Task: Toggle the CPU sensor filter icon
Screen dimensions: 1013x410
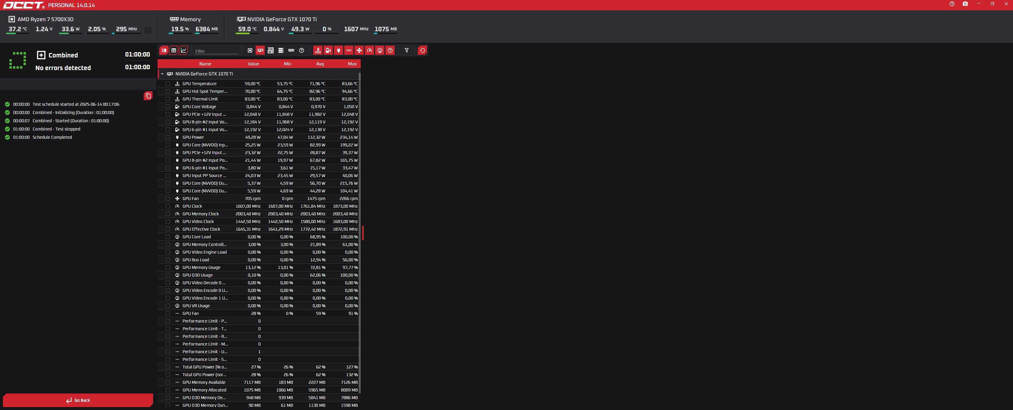Action: pyautogui.click(x=250, y=50)
